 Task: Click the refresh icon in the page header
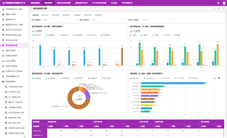click(214, 8)
